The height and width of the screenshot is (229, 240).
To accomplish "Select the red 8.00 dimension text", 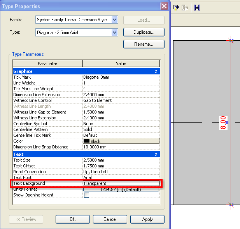I will pyautogui.click(x=223, y=122).
